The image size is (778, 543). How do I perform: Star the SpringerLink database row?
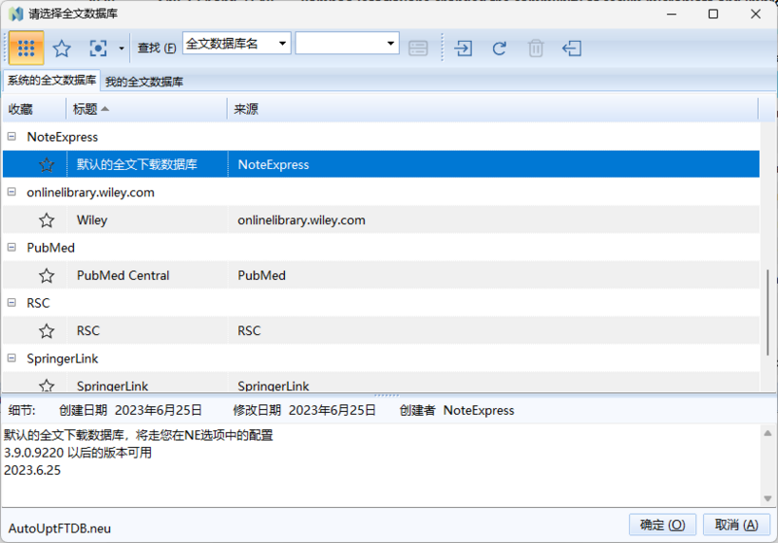(47, 385)
